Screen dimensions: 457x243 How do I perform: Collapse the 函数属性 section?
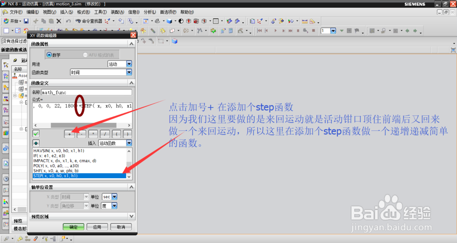pos(132,44)
